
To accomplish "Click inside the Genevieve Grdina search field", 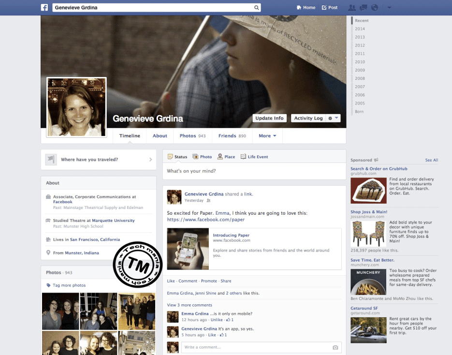I will pos(145,7).
